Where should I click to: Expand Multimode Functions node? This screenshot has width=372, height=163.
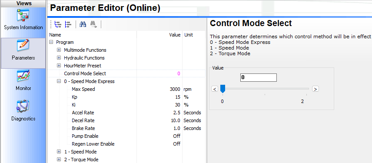pos(59,50)
